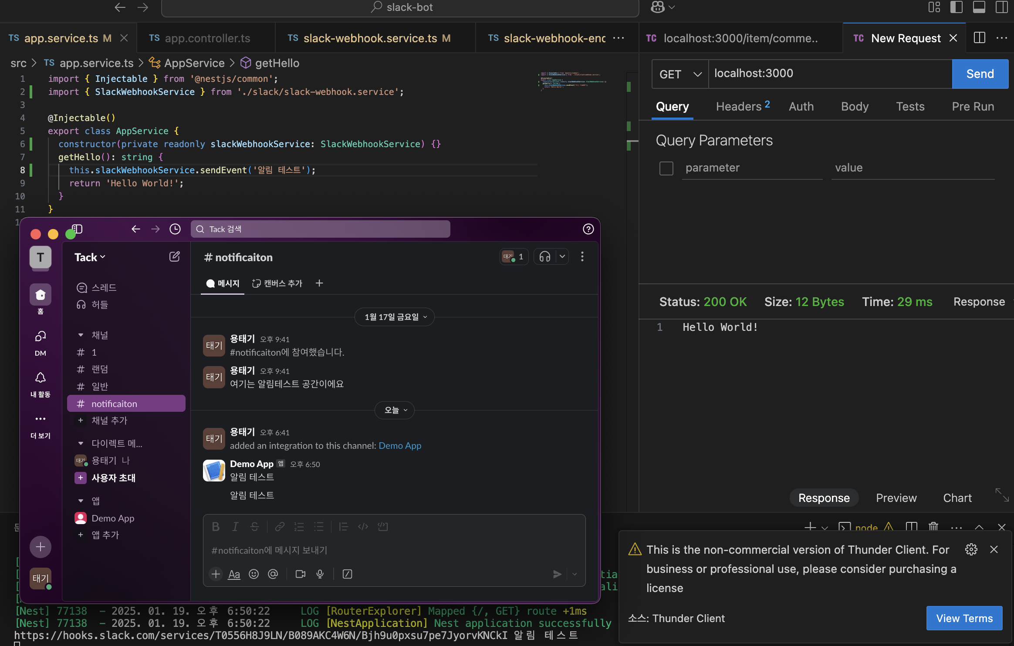Switch to app.controller.ts tab
1014x646 pixels.
coord(206,38)
